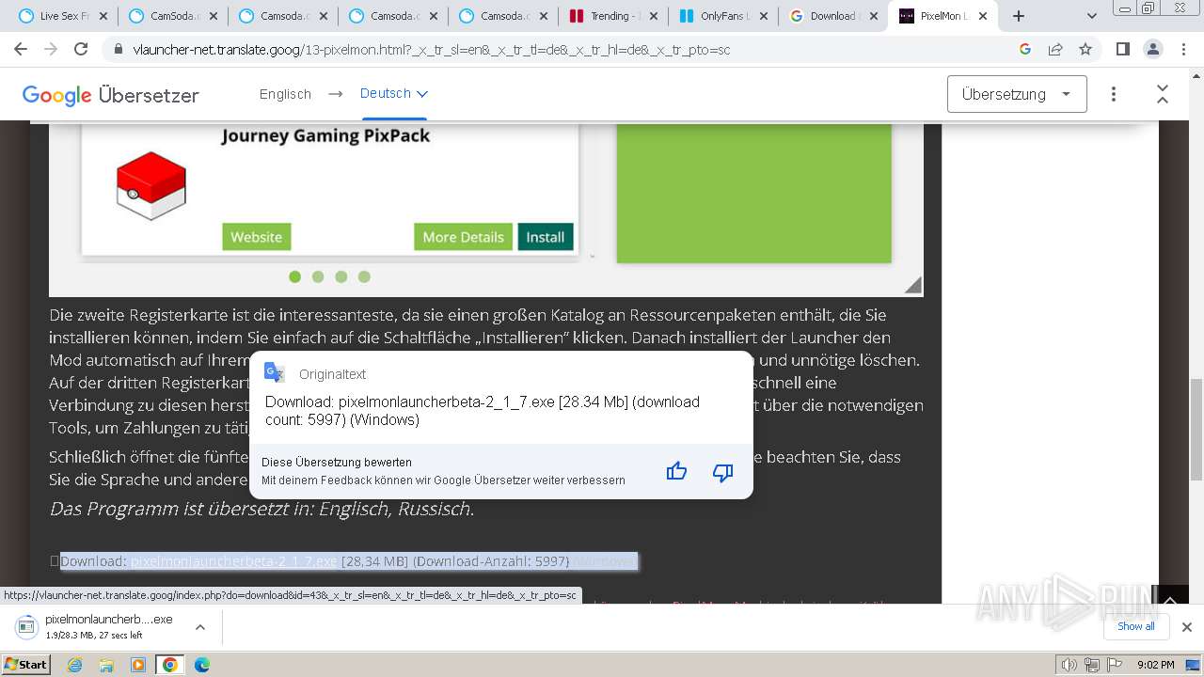Open File Explorer from taskbar

click(106, 665)
